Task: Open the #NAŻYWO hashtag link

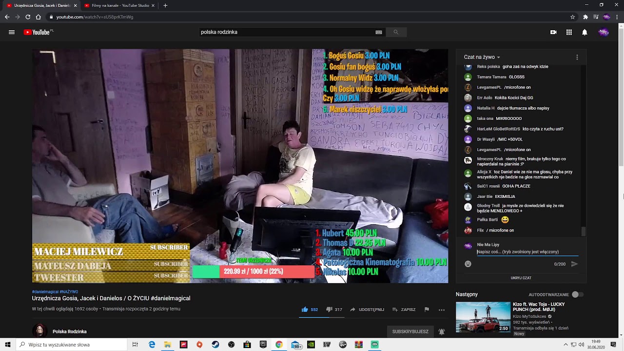Action: pos(69,292)
